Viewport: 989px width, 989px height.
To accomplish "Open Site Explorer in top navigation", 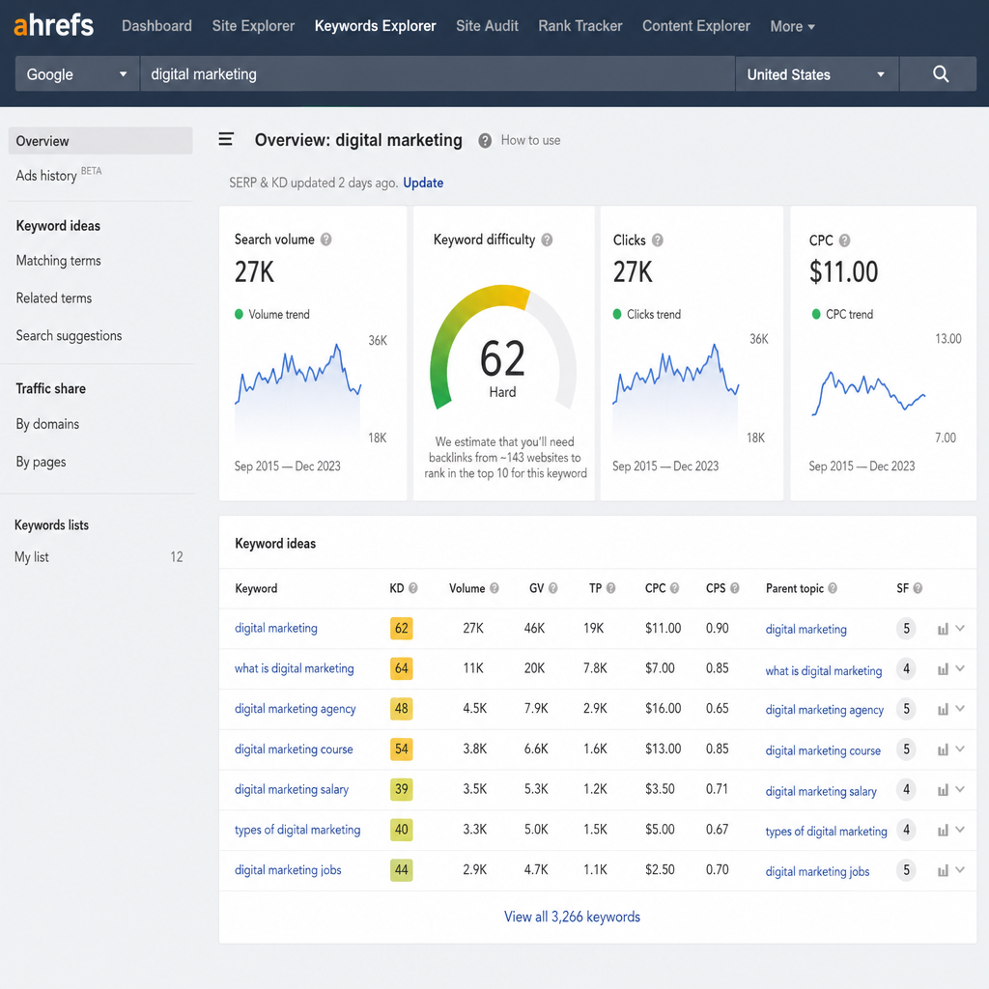I will point(253,26).
